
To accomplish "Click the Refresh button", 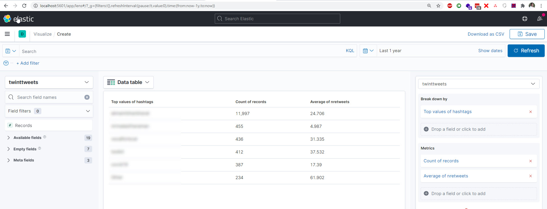I will click(526, 51).
